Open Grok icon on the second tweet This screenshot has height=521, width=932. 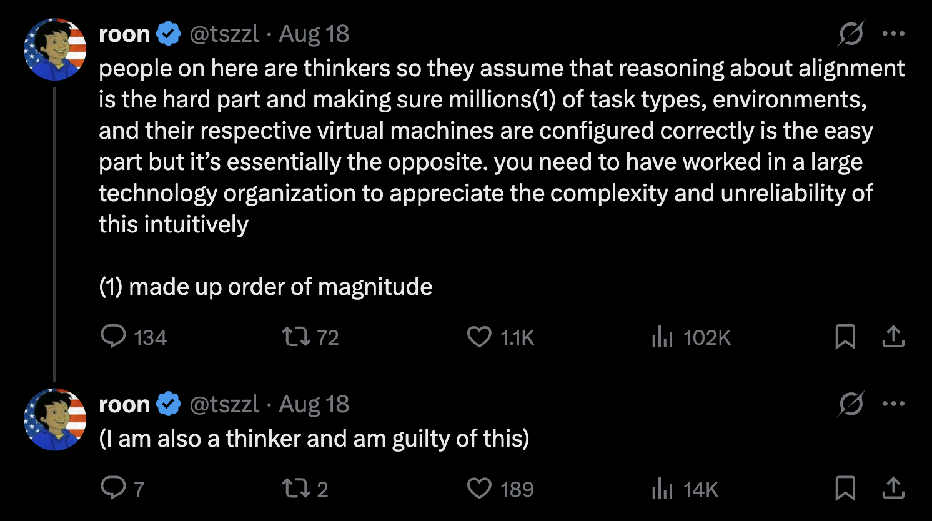coord(851,404)
